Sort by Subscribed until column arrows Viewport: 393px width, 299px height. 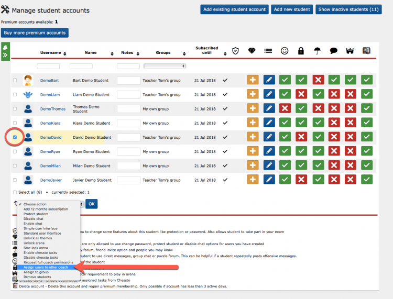coord(225,54)
